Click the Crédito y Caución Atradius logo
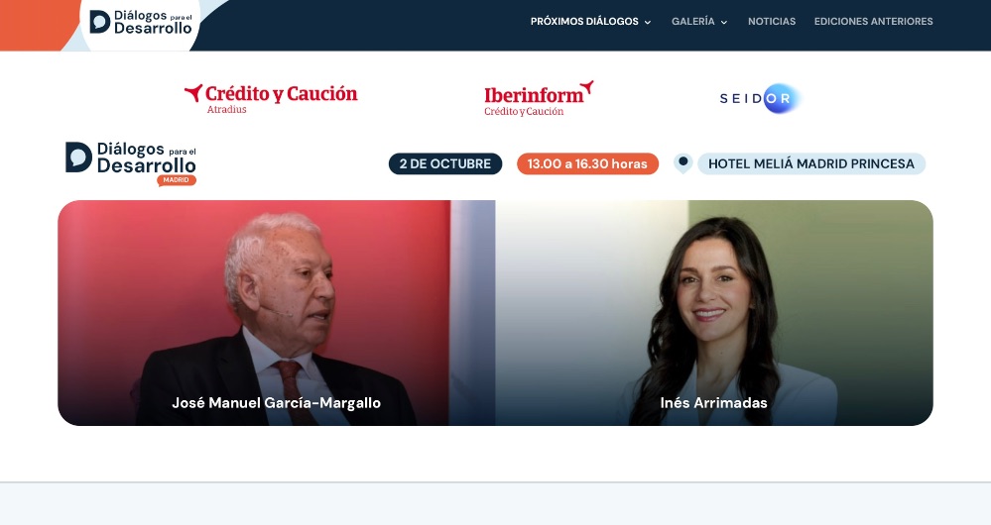Image resolution: width=991 pixels, height=525 pixels. 271,98
